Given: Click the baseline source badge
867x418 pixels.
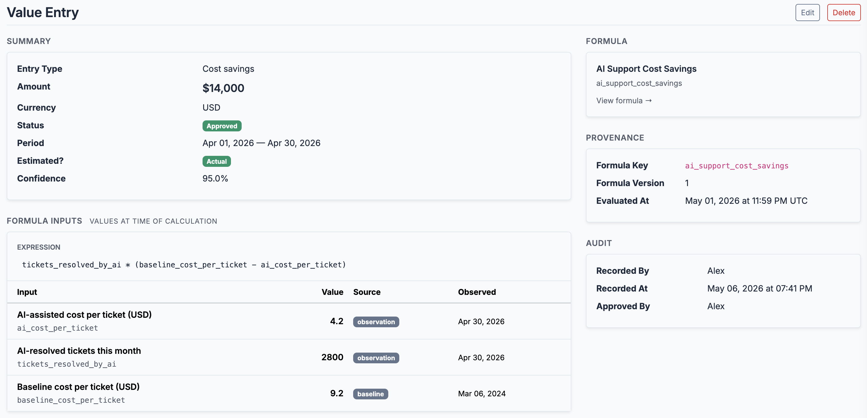Looking at the screenshot, I should [370, 394].
